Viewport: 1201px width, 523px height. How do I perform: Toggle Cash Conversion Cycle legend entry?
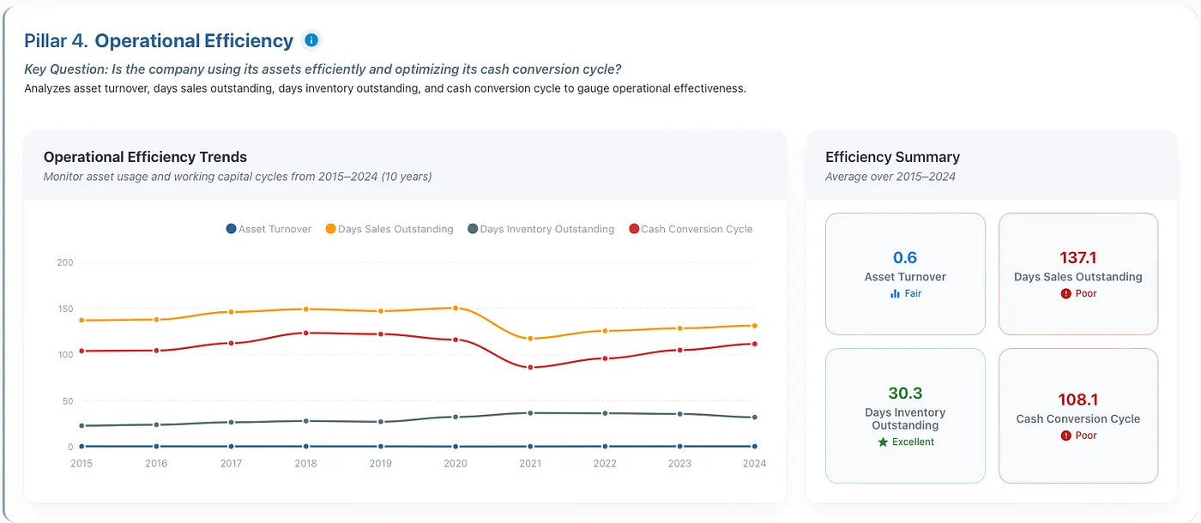691,229
